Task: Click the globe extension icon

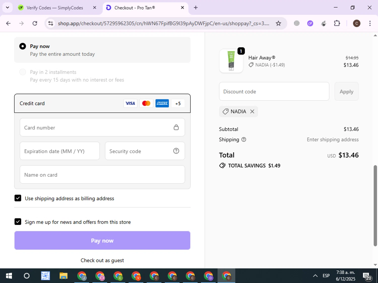Action: [x=297, y=23]
